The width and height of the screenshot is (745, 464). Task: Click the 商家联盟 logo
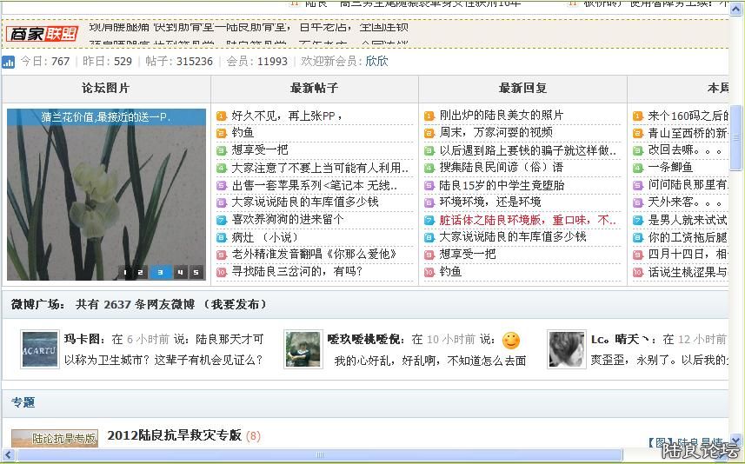(42, 34)
